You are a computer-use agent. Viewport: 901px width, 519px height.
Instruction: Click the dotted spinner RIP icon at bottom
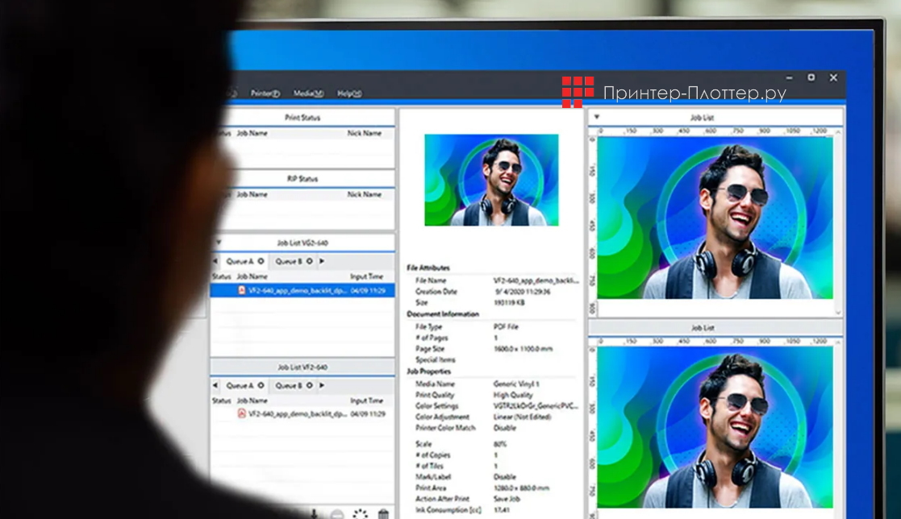click(x=361, y=513)
